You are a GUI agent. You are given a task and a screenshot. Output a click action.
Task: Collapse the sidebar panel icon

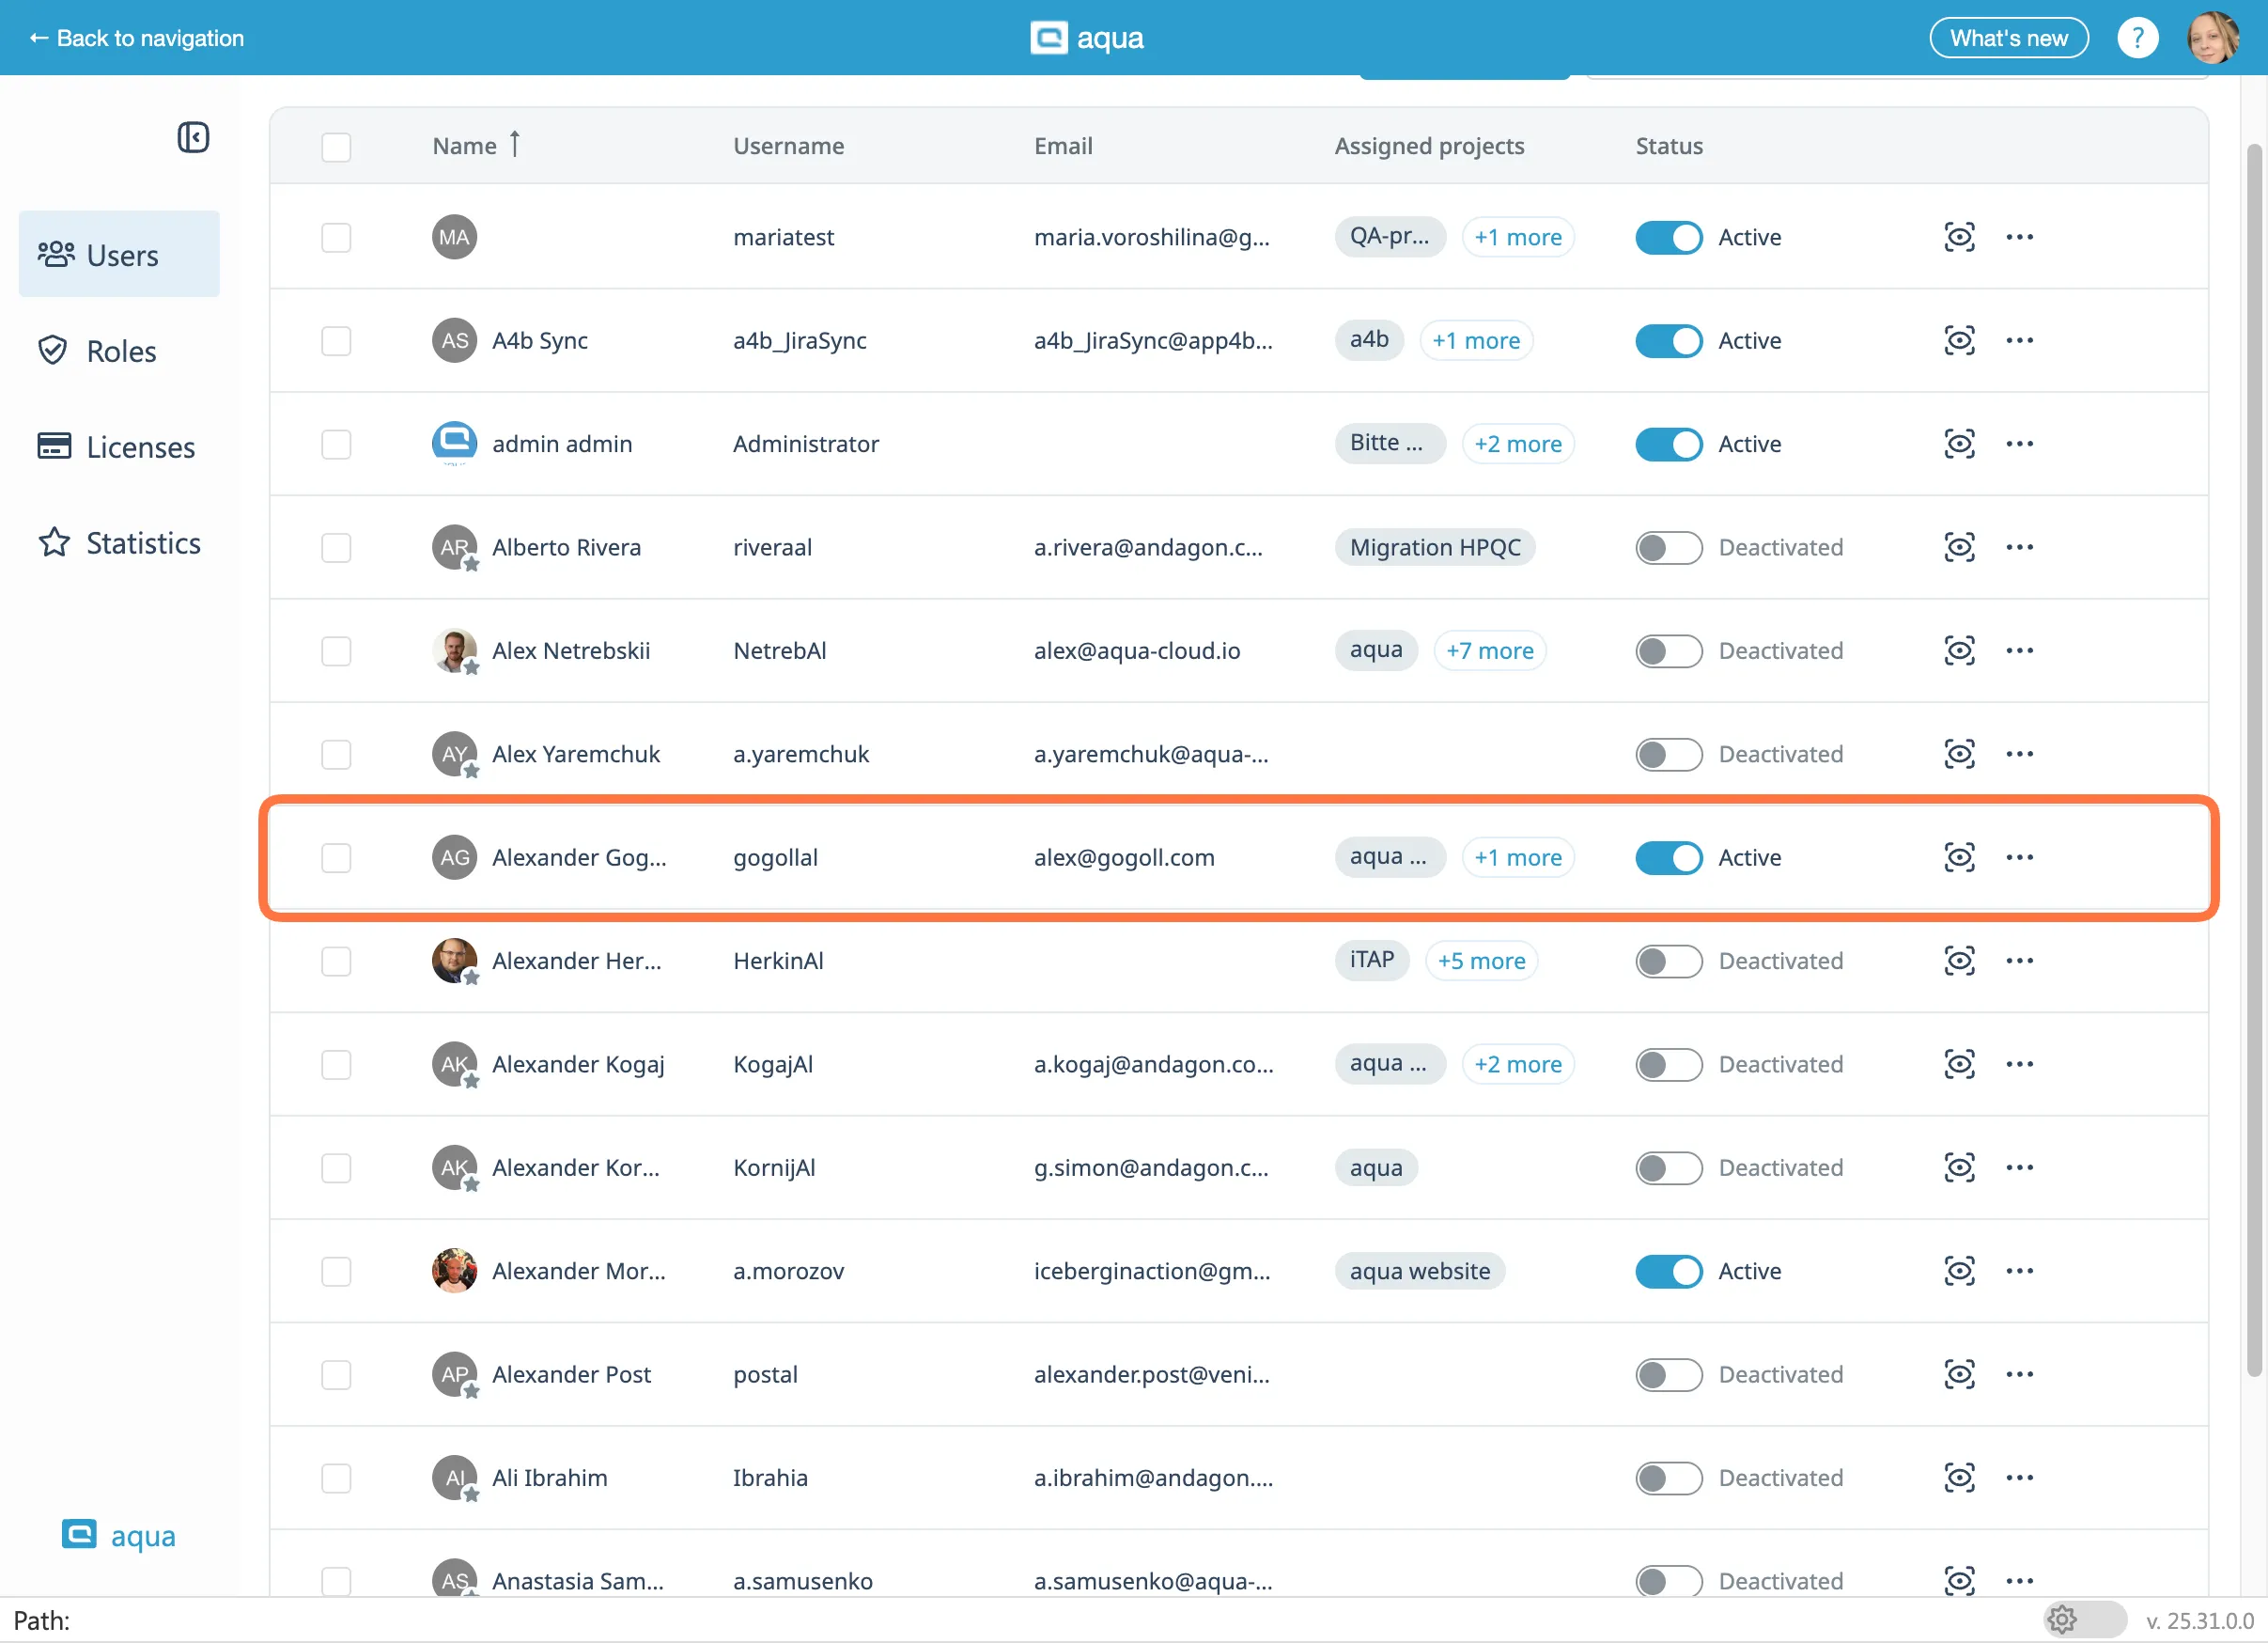tap(193, 137)
